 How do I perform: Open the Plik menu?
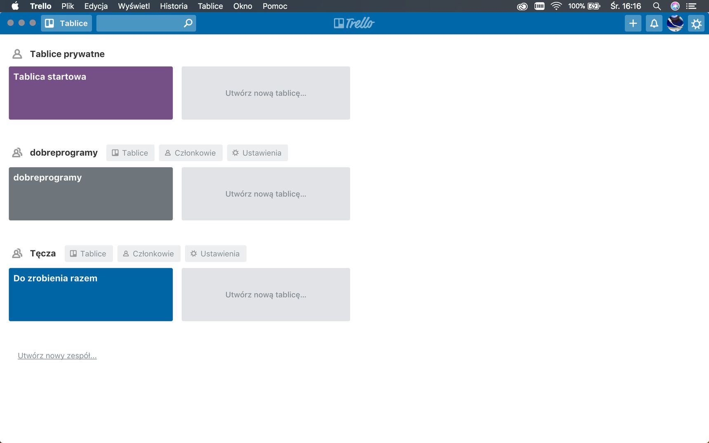coord(68,6)
